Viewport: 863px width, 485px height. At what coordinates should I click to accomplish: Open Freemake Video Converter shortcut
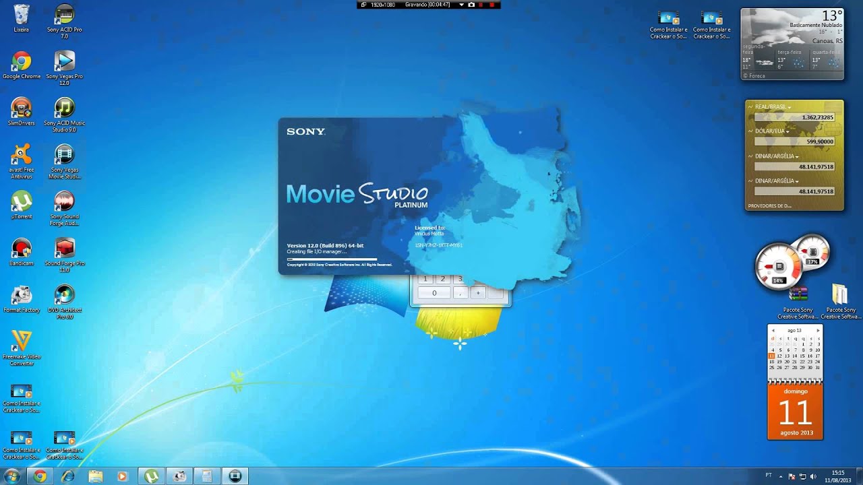(x=21, y=348)
